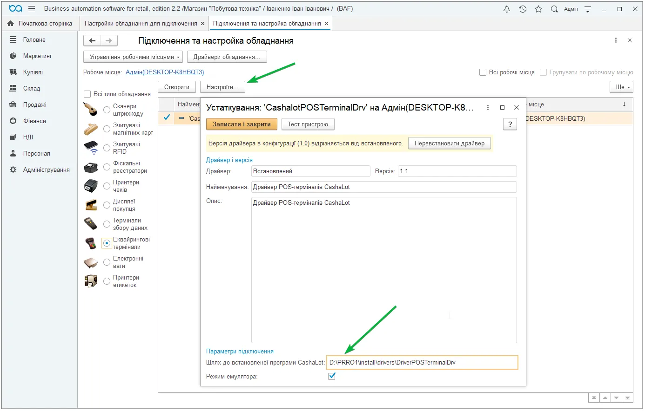Open the three-dot menu of the main form
Image resolution: width=645 pixels, height=411 pixels.
point(616,40)
